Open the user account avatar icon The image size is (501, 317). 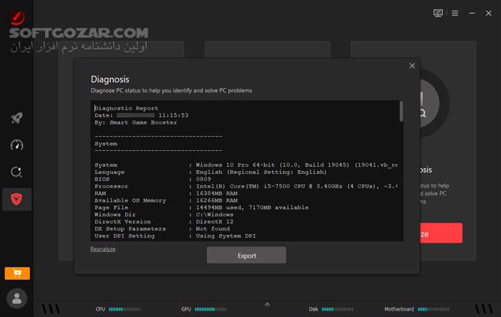(x=16, y=298)
